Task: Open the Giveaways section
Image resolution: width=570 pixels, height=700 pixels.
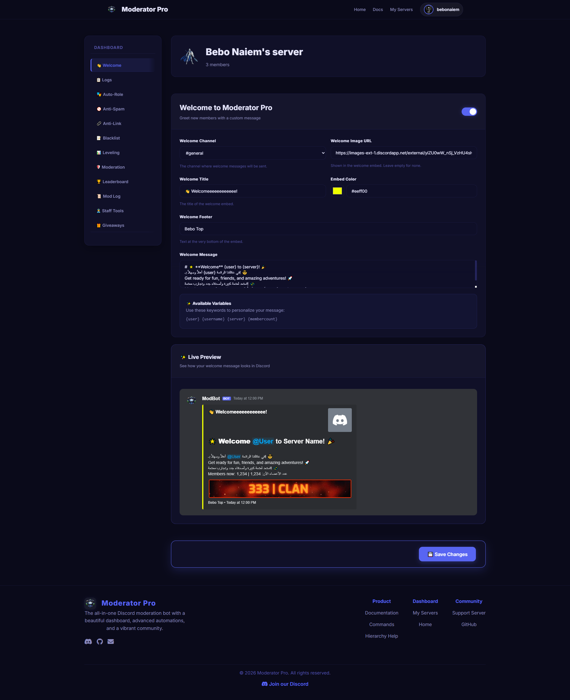Action: pos(123,225)
